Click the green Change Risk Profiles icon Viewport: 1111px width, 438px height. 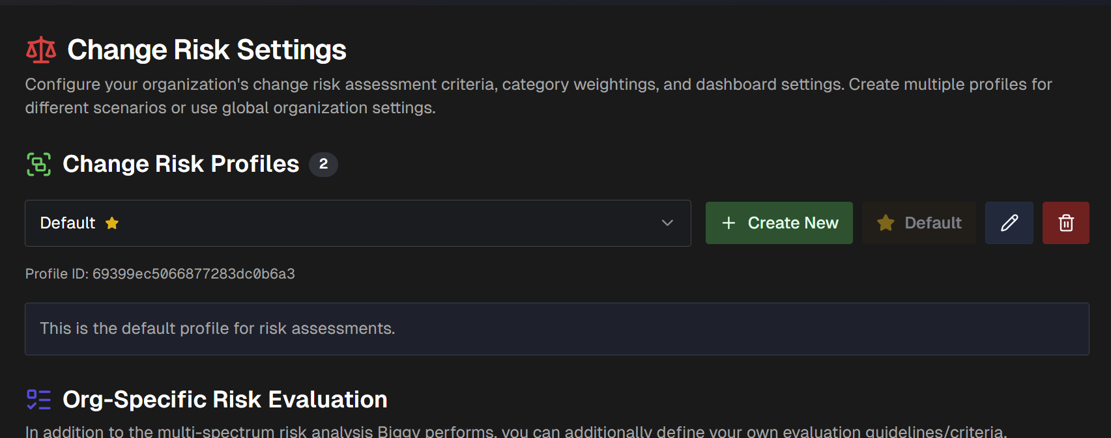[x=38, y=164]
